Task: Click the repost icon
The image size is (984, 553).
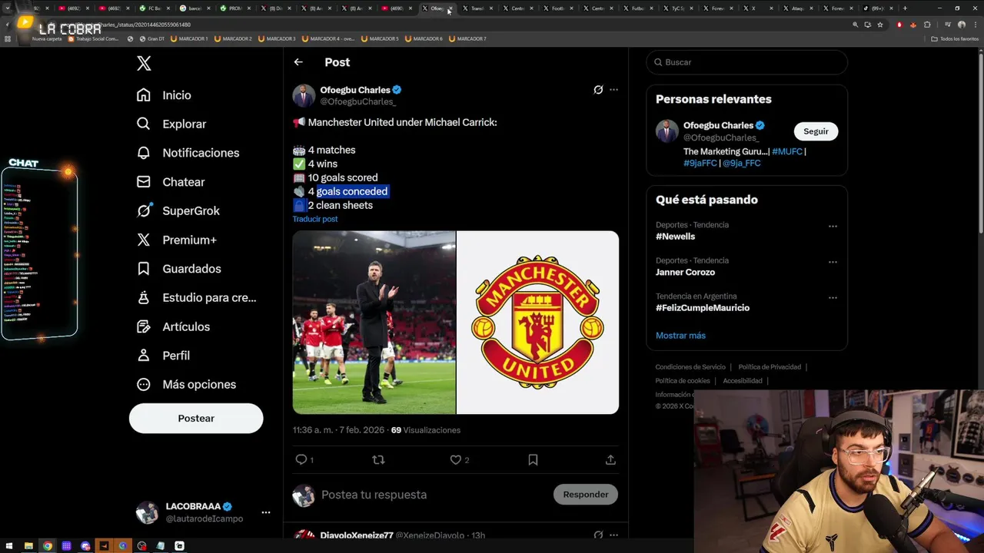Action: tap(378, 459)
